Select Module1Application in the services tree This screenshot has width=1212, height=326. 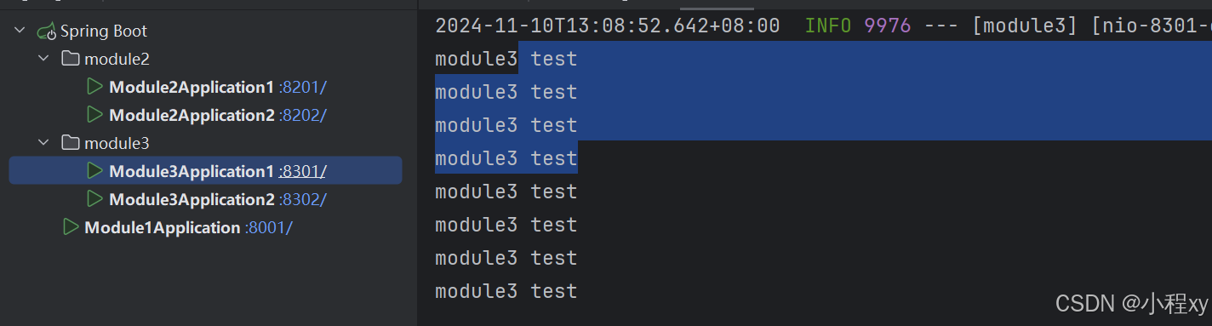click(163, 227)
